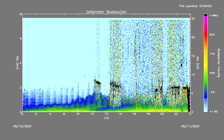Click the 6 tick on km axis
224x140 pixels.
[x=21, y=38]
